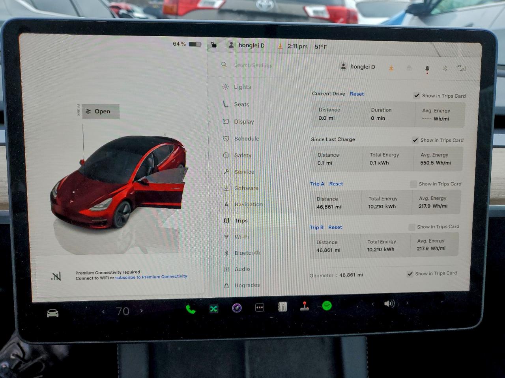The width and height of the screenshot is (505, 378).
Task: Launch Spotify from the launcher bar
Action: pos(327,305)
